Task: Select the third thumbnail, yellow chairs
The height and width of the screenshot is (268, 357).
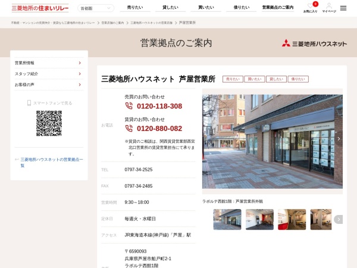Action: pyautogui.click(x=292, y=219)
